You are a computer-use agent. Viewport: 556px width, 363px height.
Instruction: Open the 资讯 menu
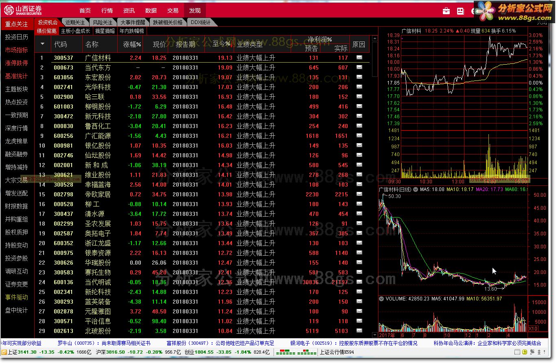coord(129,11)
